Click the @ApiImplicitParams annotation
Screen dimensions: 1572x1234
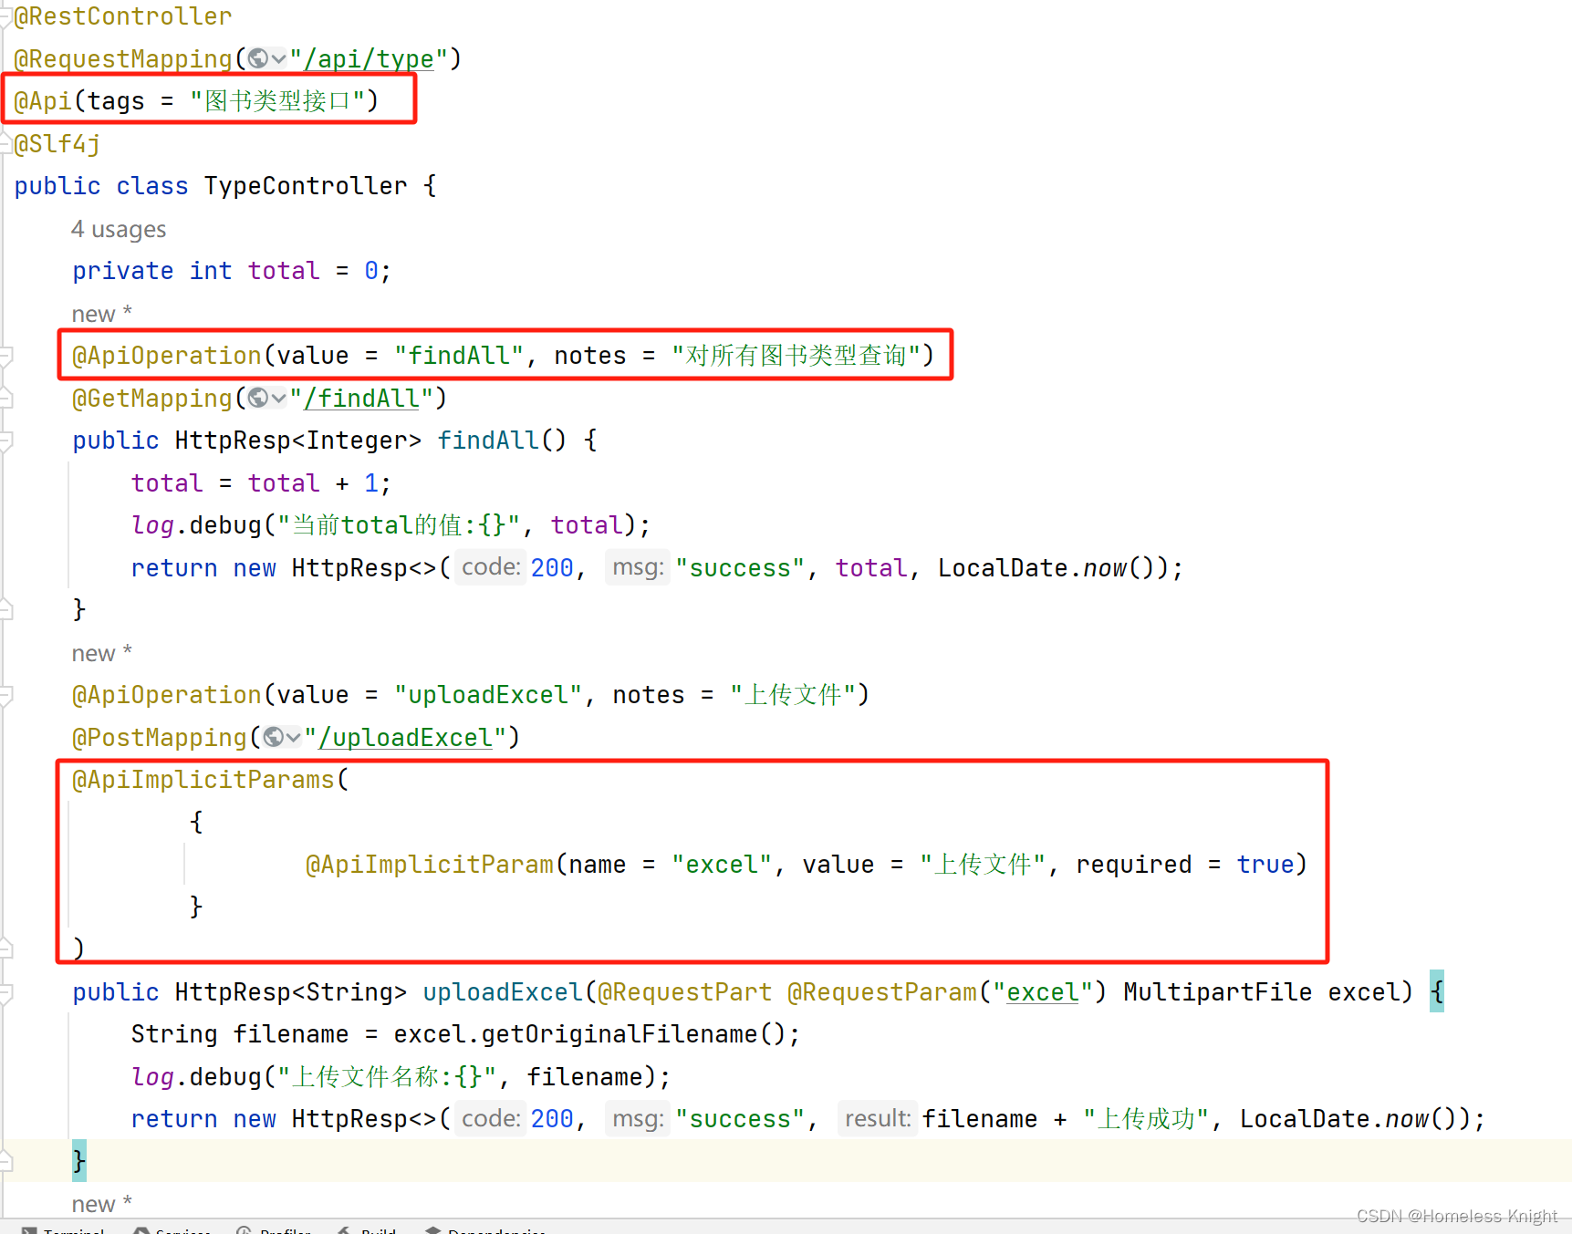(203, 780)
